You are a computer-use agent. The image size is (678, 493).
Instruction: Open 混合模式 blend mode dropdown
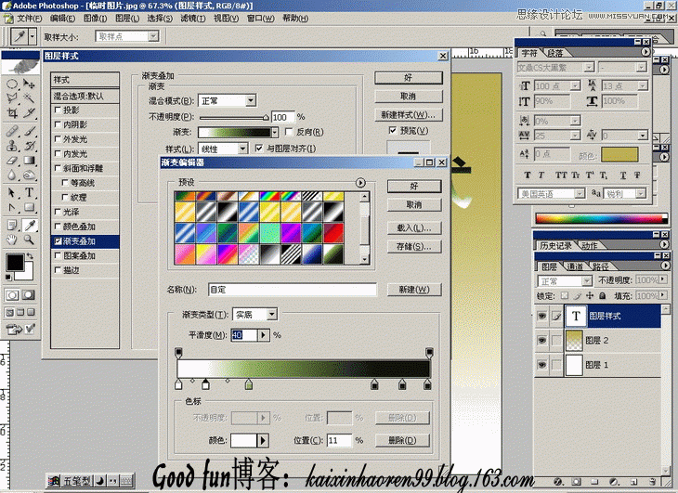coord(251,100)
